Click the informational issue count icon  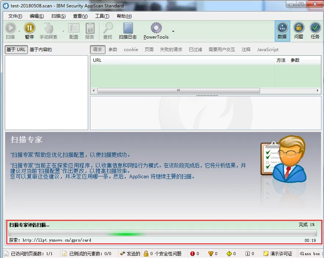pyautogui.click(x=248, y=254)
